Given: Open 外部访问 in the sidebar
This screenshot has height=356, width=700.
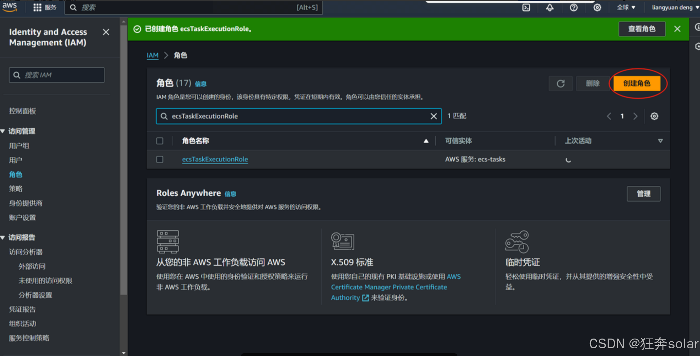Looking at the screenshot, I should [x=32, y=266].
